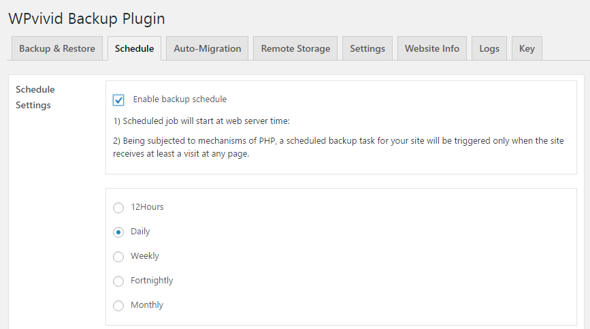Click the Schedule Settings label
590x329 pixels.
click(35, 97)
